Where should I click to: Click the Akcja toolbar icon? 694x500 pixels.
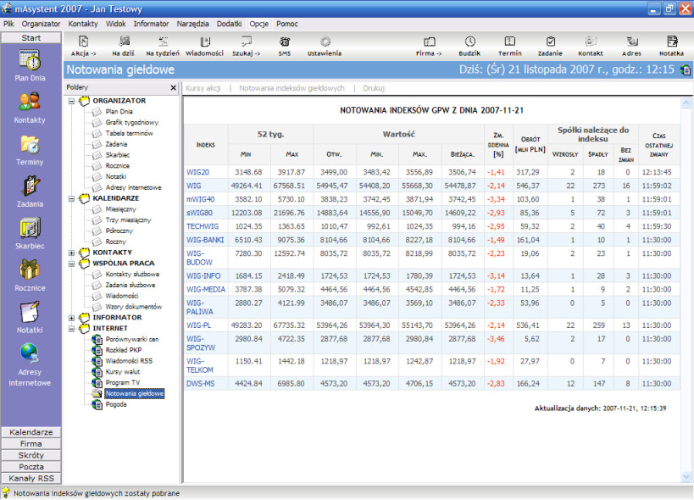pos(83,46)
